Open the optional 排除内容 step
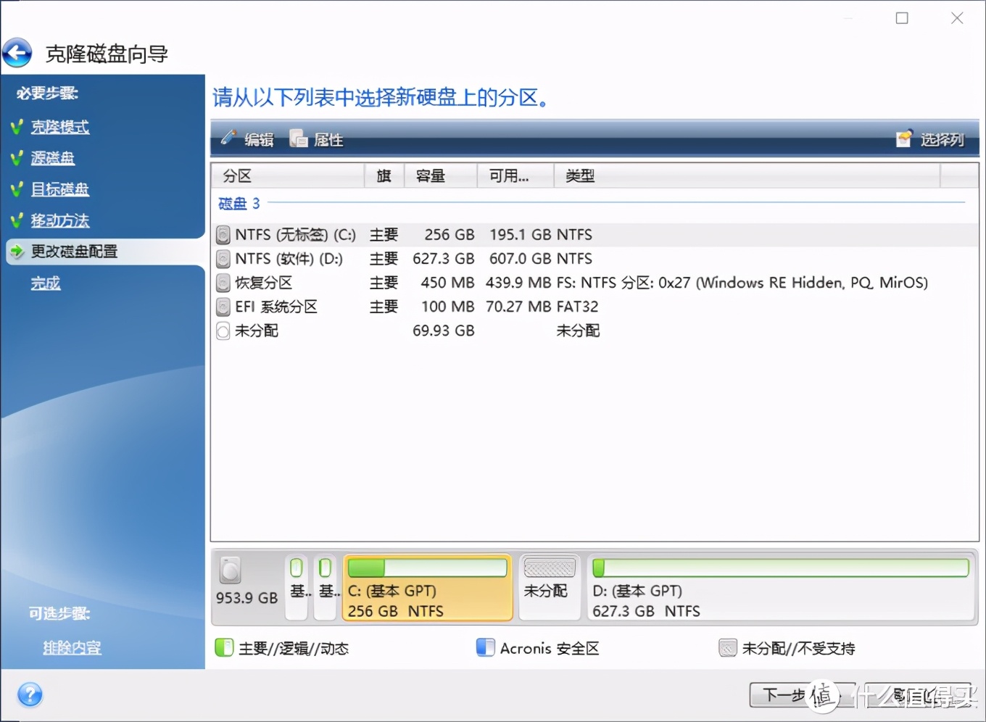 coord(72,647)
